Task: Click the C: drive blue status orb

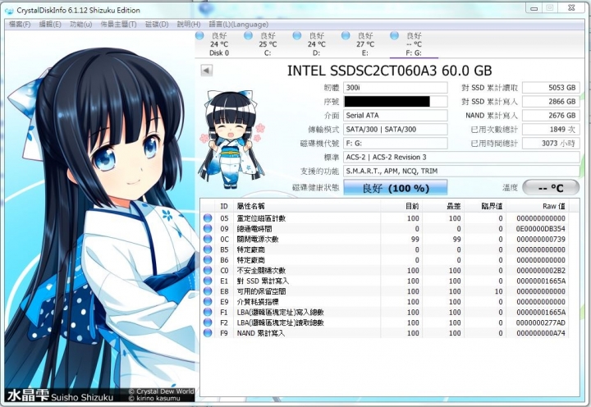Action: (248, 36)
